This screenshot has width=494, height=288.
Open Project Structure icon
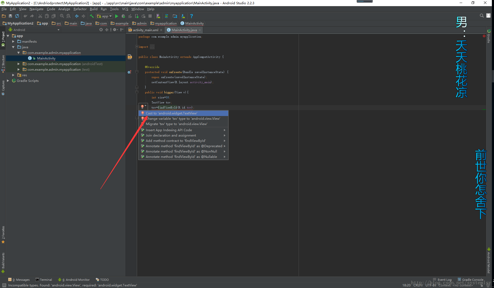click(175, 16)
